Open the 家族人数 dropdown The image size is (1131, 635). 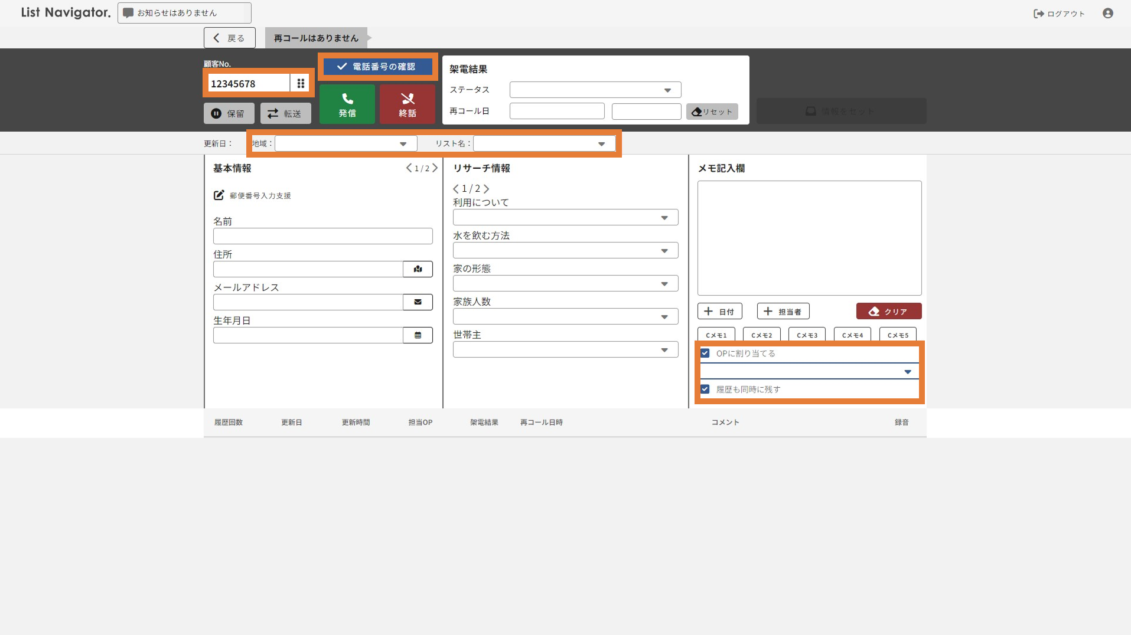click(565, 317)
